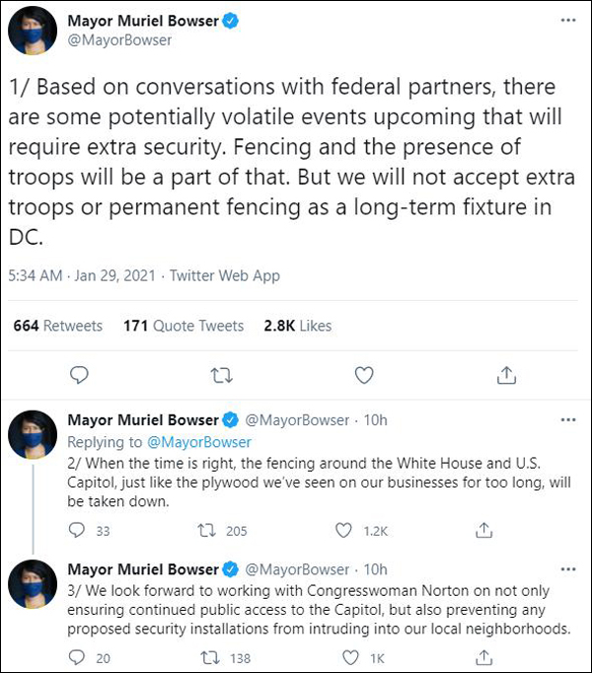Image resolution: width=592 pixels, height=673 pixels.
Task: Open more options on the 2/ reply tweet
Action: pos(567,419)
